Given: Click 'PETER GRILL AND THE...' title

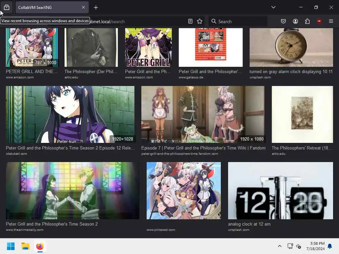Looking at the screenshot, I should [x=31, y=71].
